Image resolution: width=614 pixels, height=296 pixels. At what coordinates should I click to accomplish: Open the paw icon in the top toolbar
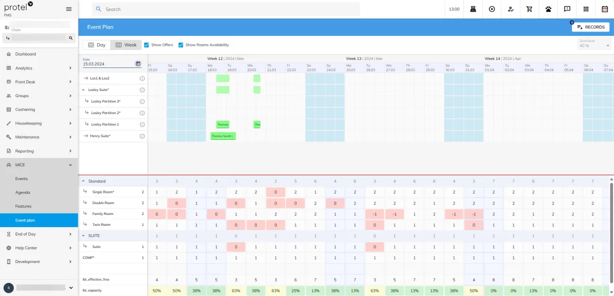point(548,9)
